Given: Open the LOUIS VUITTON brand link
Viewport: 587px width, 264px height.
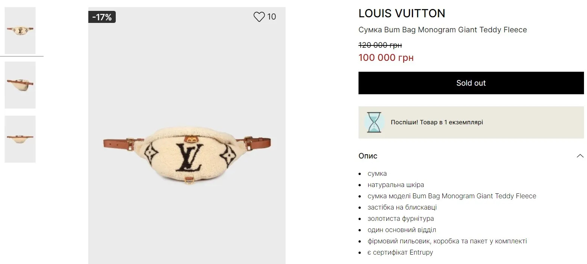Looking at the screenshot, I should 402,14.
